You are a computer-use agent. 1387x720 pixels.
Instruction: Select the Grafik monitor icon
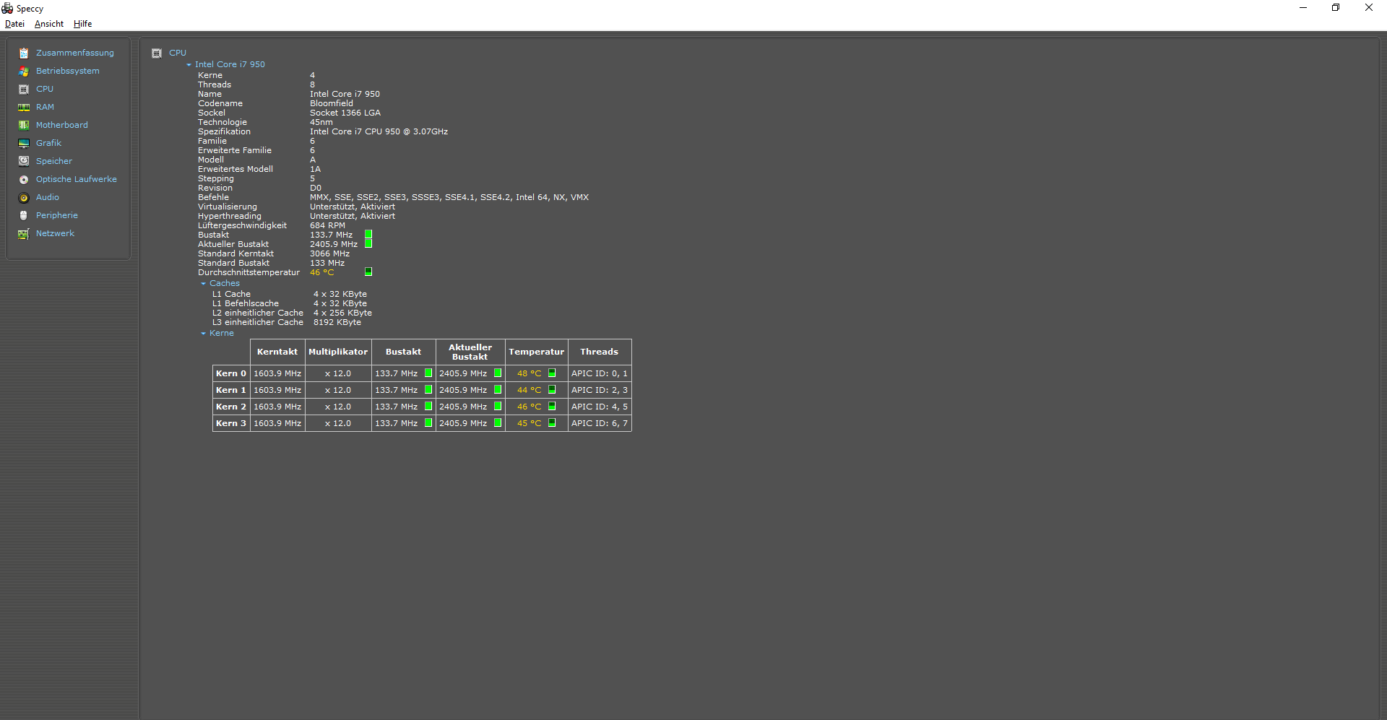pyautogui.click(x=24, y=144)
